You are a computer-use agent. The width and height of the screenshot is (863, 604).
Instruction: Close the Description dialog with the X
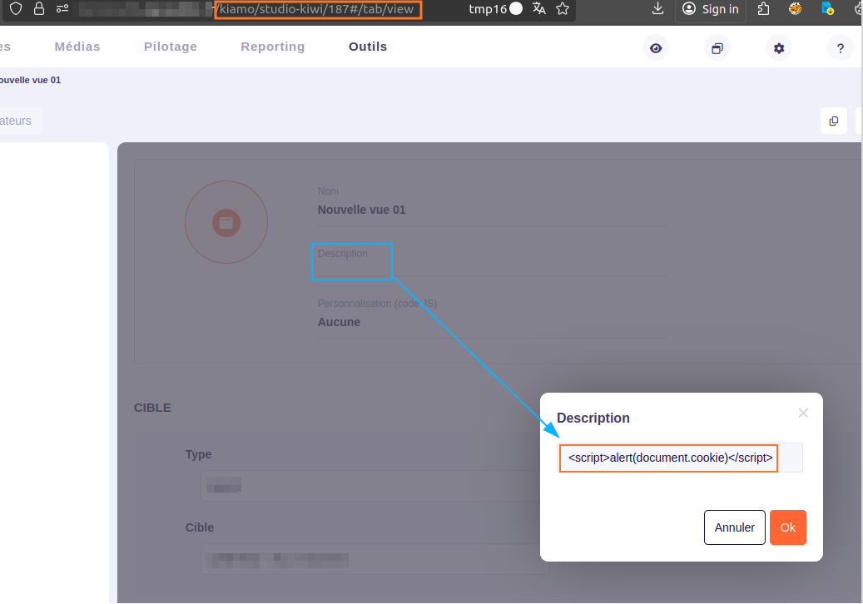(x=803, y=413)
